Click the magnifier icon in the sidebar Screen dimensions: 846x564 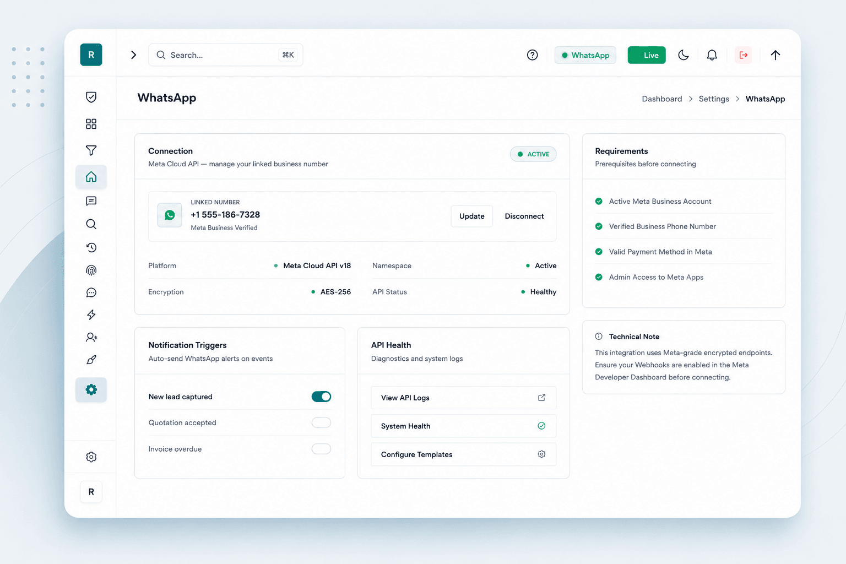click(91, 224)
